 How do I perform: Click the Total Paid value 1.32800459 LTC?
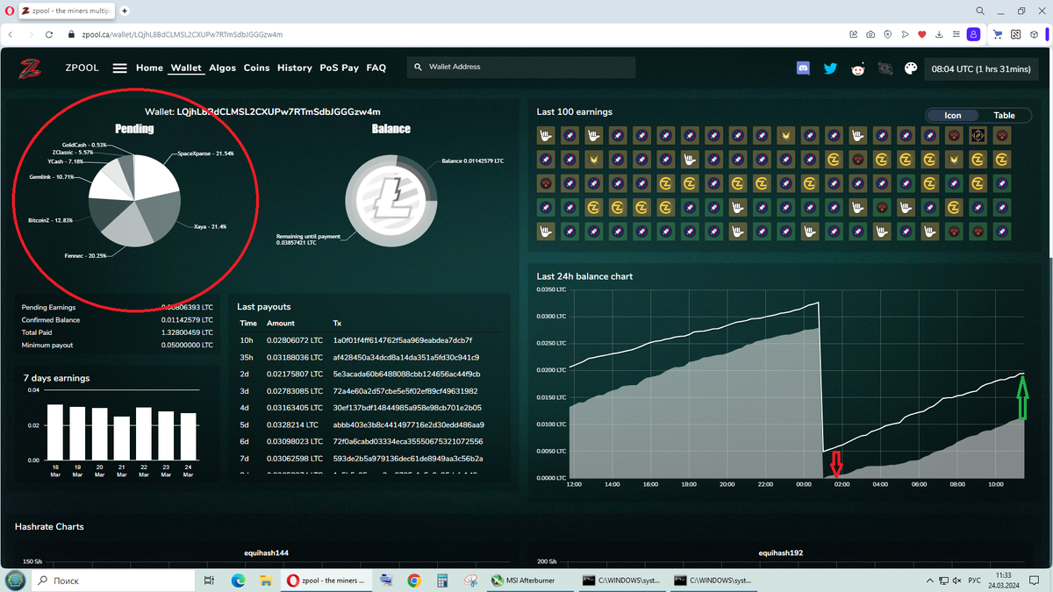point(188,332)
